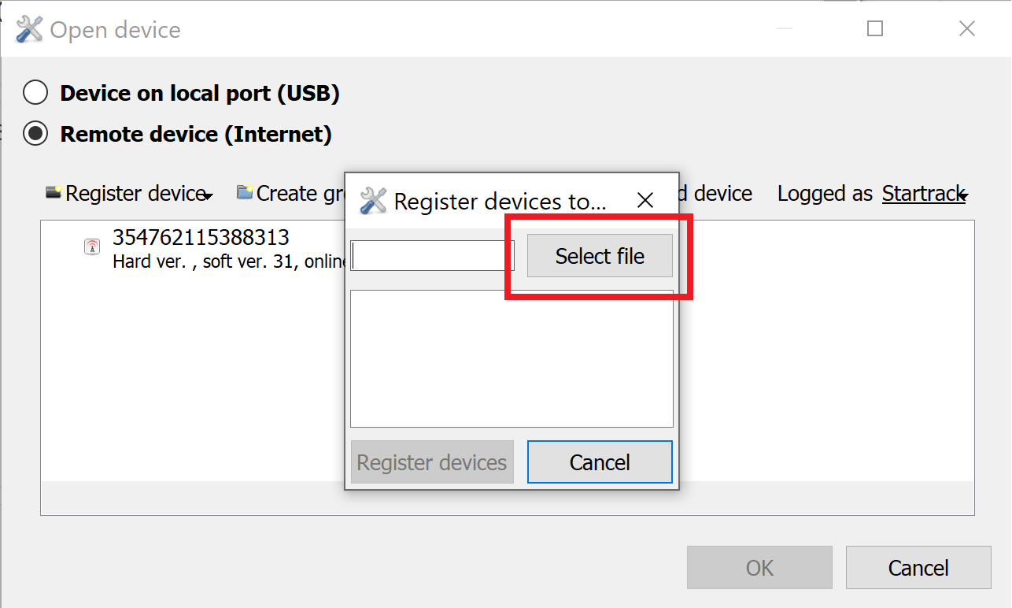Click the greyed OK button

click(x=759, y=568)
